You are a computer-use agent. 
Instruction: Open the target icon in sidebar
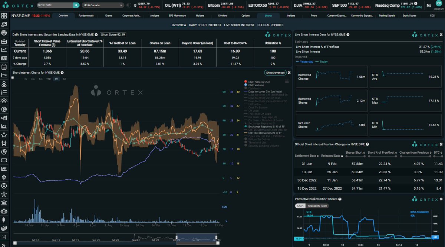pyautogui.click(x=4, y=33)
